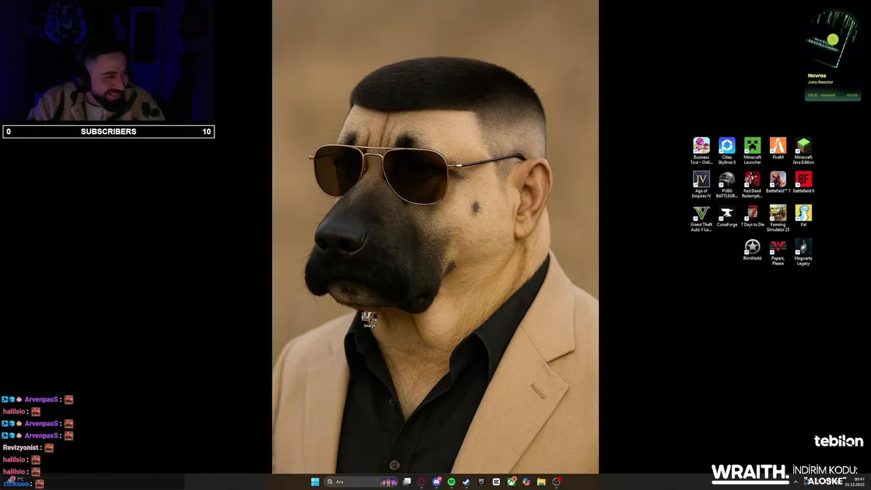Select the image file on the desktop
Viewport: 871px width, 490px height.
coord(369,320)
